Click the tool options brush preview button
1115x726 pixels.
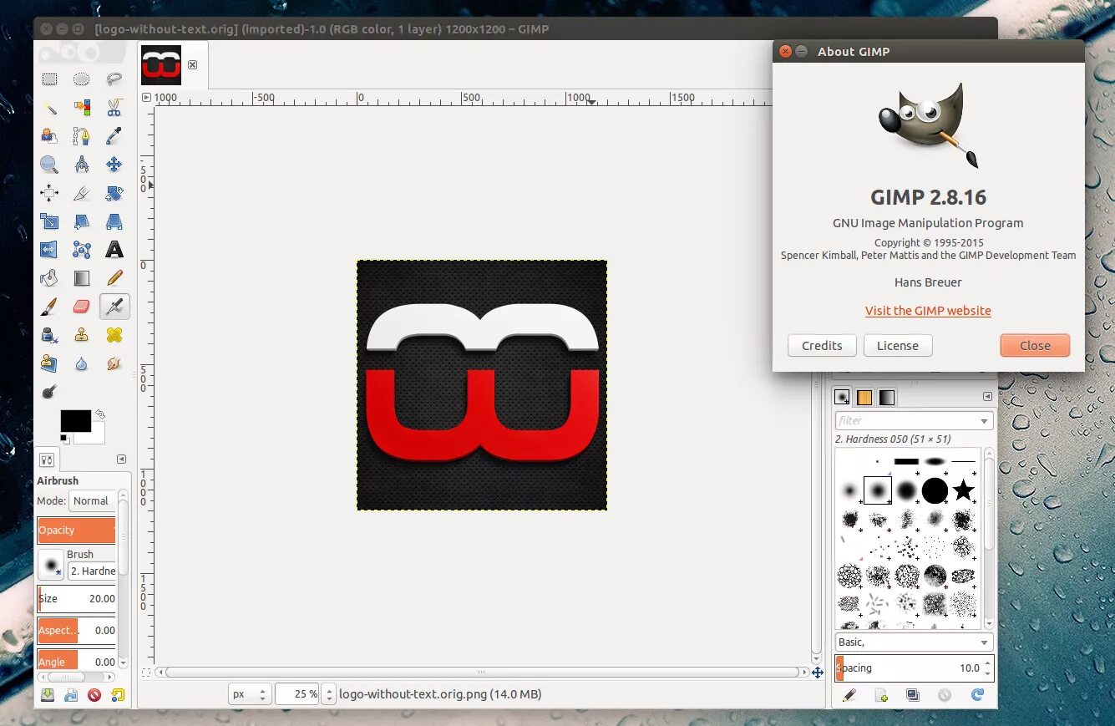point(52,565)
